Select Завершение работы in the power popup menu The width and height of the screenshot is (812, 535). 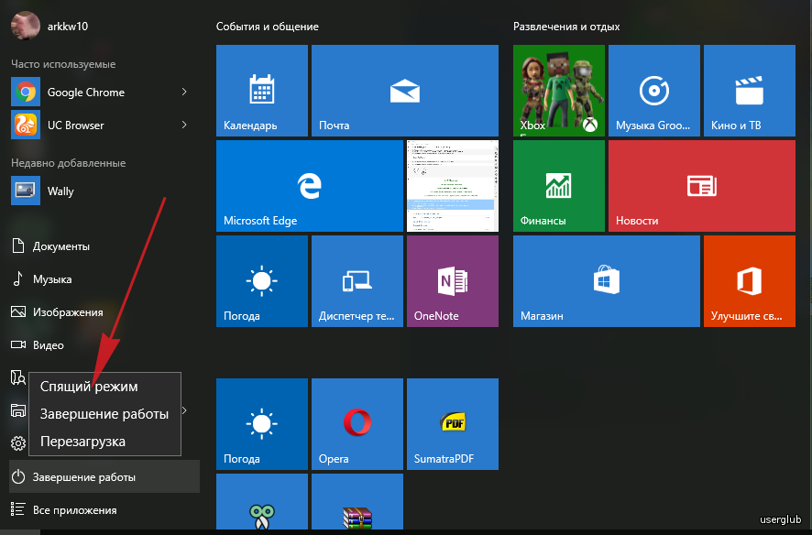[104, 414]
